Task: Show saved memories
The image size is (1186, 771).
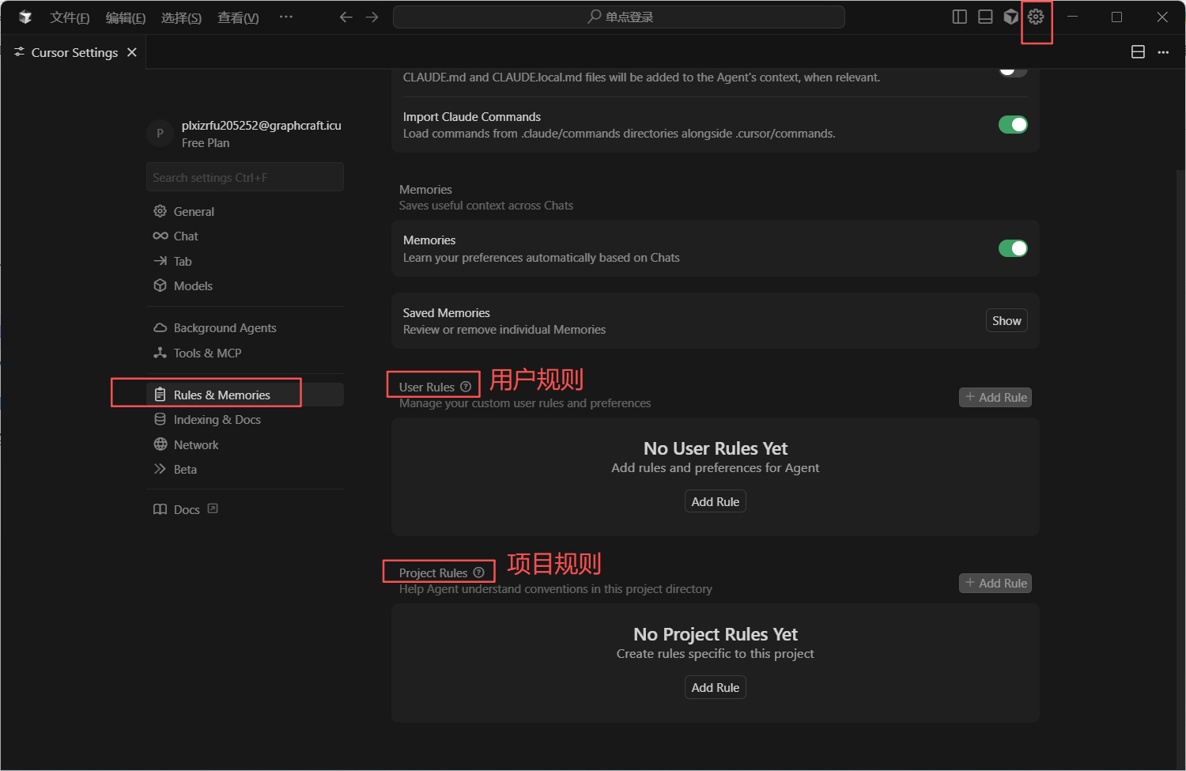Action: pos(1007,320)
